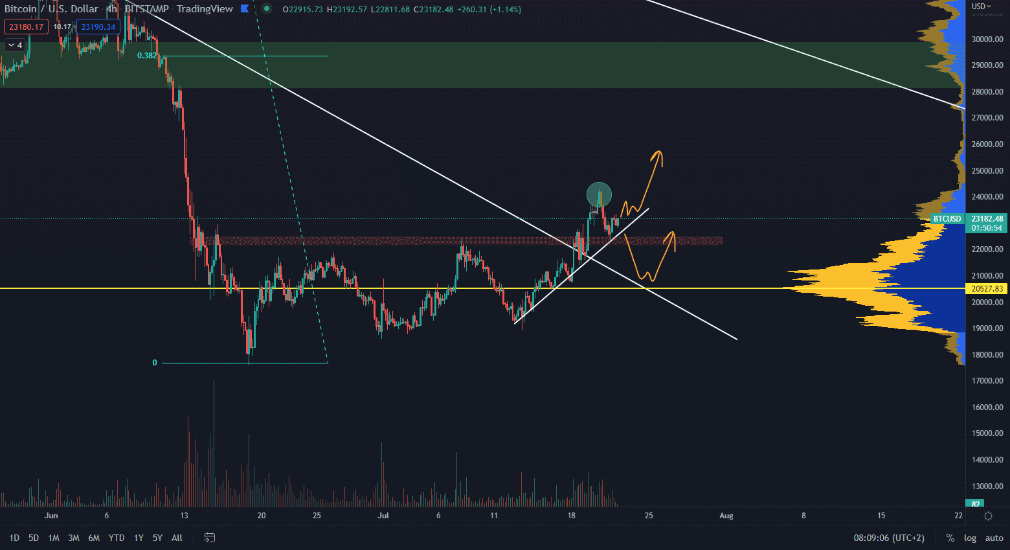Click the red sell price 23180.17 button

pyautogui.click(x=26, y=27)
